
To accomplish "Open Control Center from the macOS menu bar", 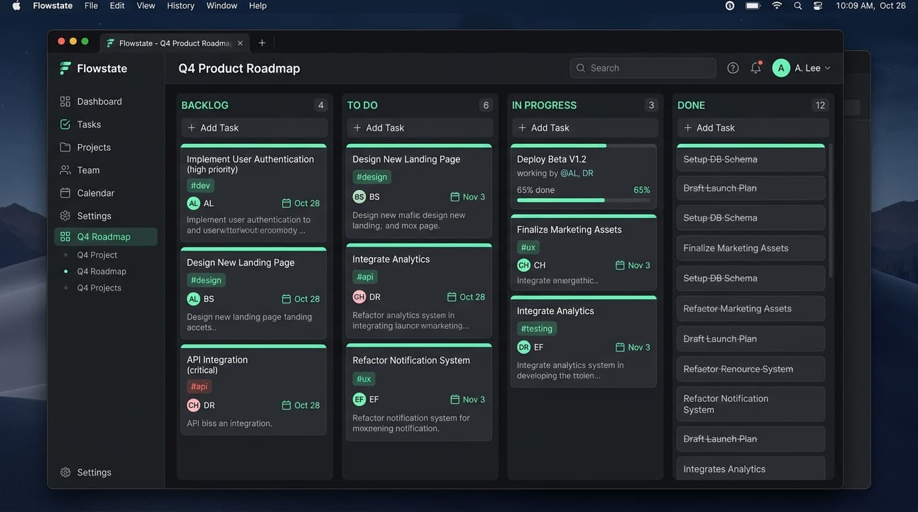I will click(818, 6).
